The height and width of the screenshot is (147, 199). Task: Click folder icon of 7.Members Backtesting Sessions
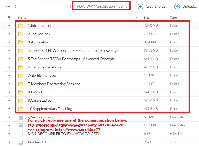pos(21,84)
